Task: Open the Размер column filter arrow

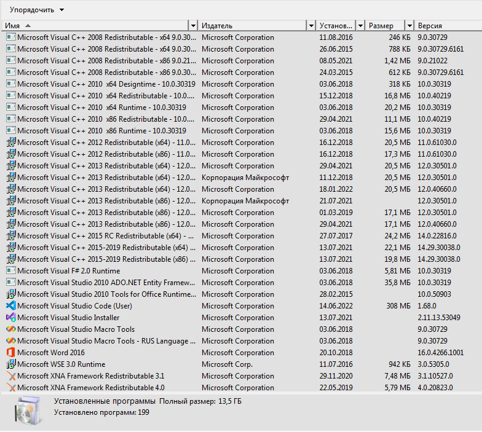Action: point(409,26)
